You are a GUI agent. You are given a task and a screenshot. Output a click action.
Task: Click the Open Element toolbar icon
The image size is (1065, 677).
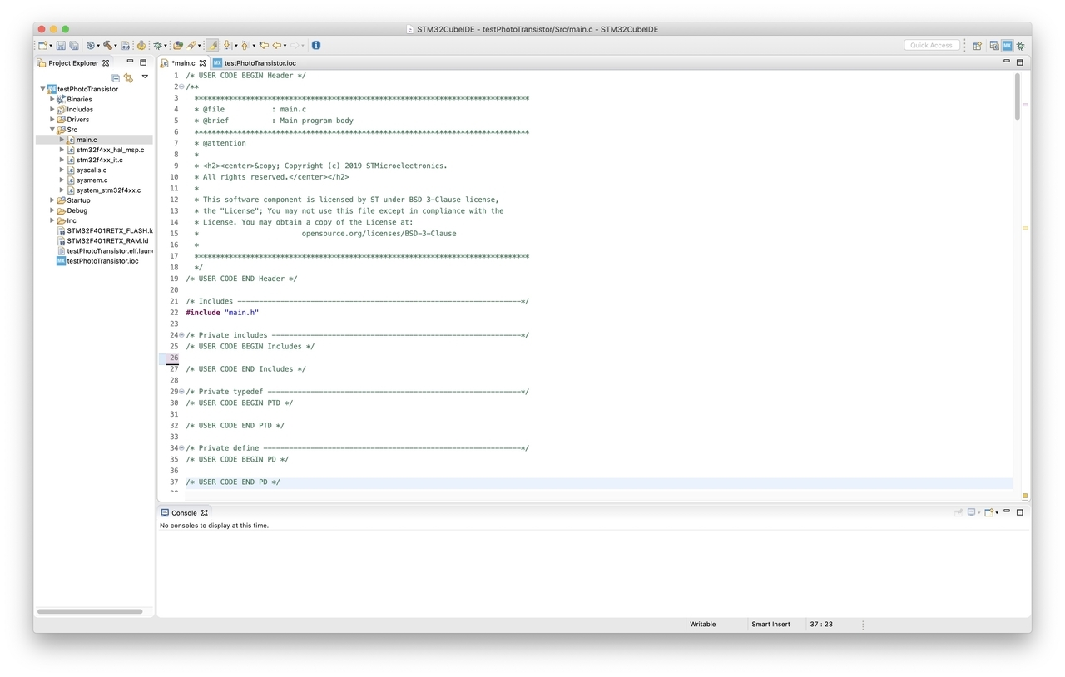coord(178,46)
